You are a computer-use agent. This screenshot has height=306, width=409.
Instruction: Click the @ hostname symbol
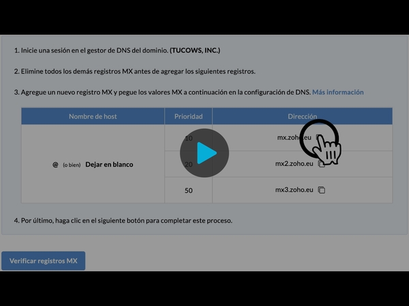(x=55, y=165)
